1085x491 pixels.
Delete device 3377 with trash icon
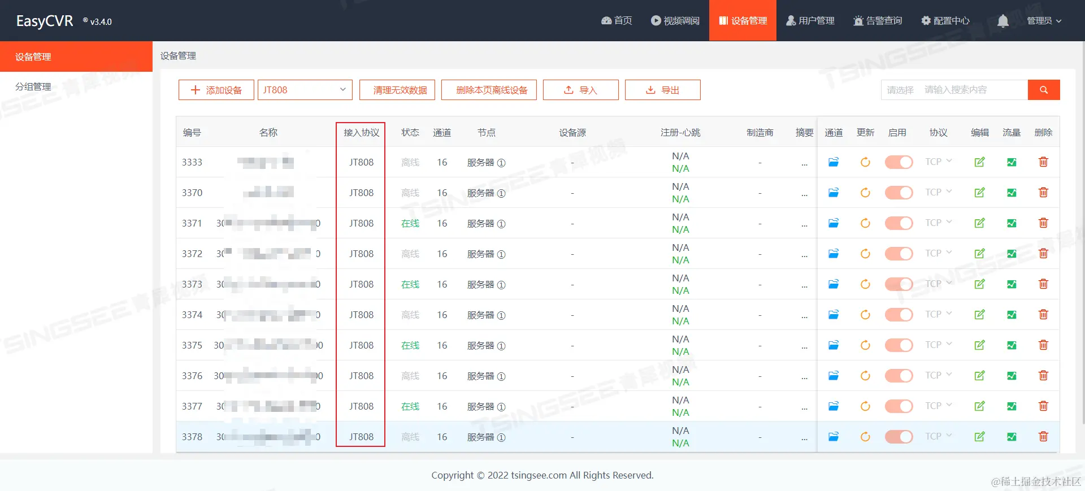tap(1043, 406)
